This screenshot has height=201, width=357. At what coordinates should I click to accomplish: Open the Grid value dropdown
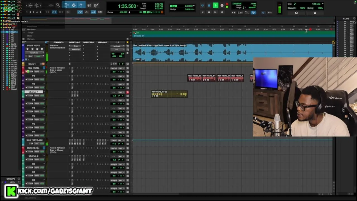pos(194,6)
